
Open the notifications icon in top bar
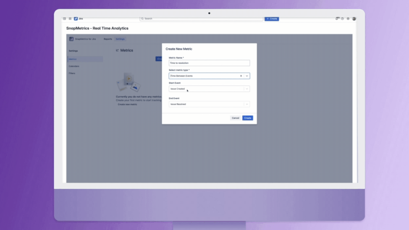point(337,18)
